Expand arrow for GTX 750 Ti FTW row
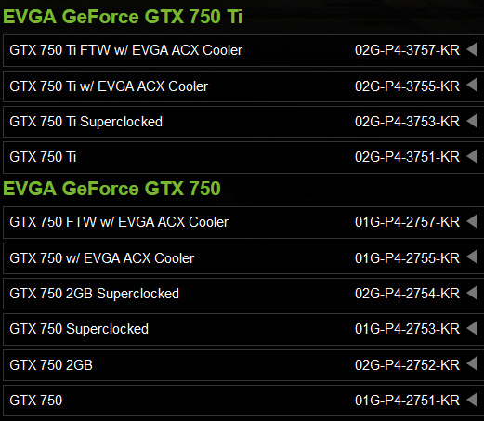 [472, 49]
